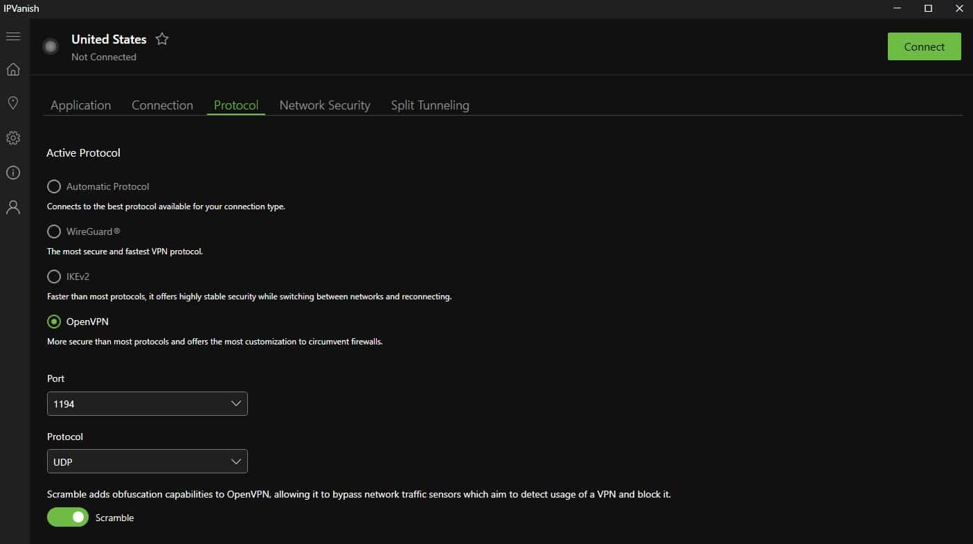Switch to the Network Security tab

[325, 105]
